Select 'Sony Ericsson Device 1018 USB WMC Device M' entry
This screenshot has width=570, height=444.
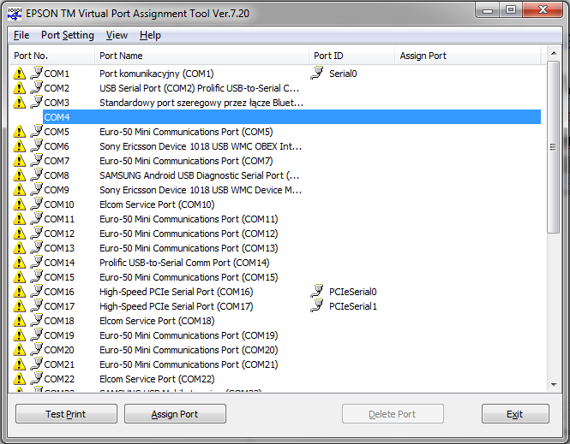201,190
